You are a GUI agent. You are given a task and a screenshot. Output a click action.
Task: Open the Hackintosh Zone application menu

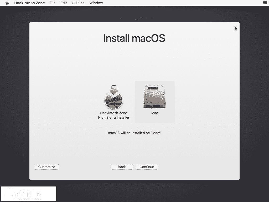tap(29, 3)
